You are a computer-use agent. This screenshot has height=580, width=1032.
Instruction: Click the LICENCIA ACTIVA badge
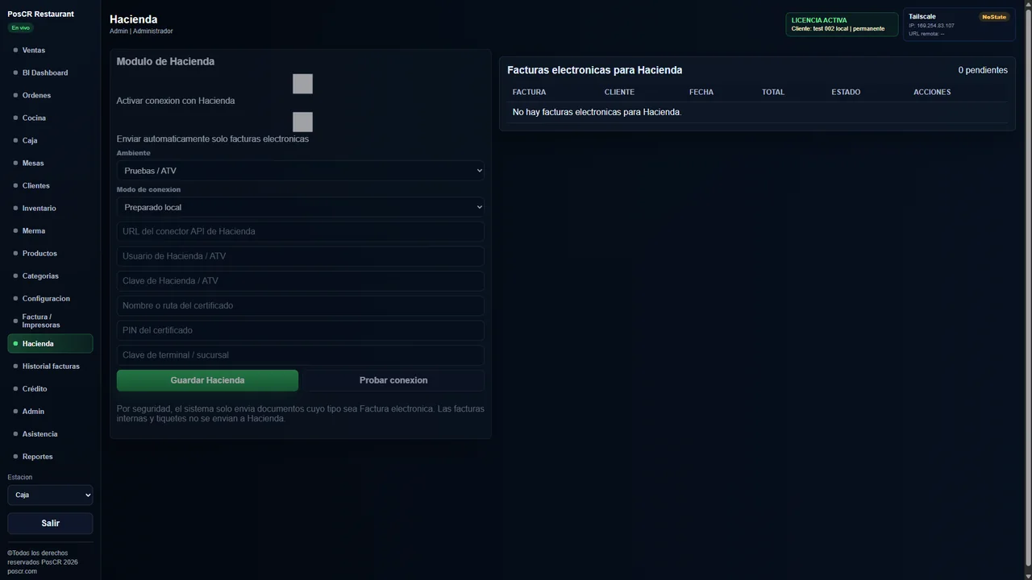click(842, 24)
